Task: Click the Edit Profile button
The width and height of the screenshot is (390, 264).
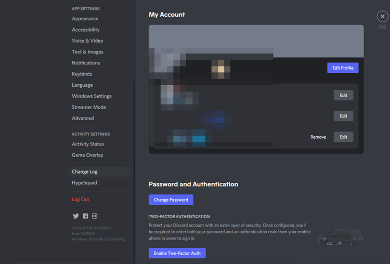Action: (x=343, y=68)
